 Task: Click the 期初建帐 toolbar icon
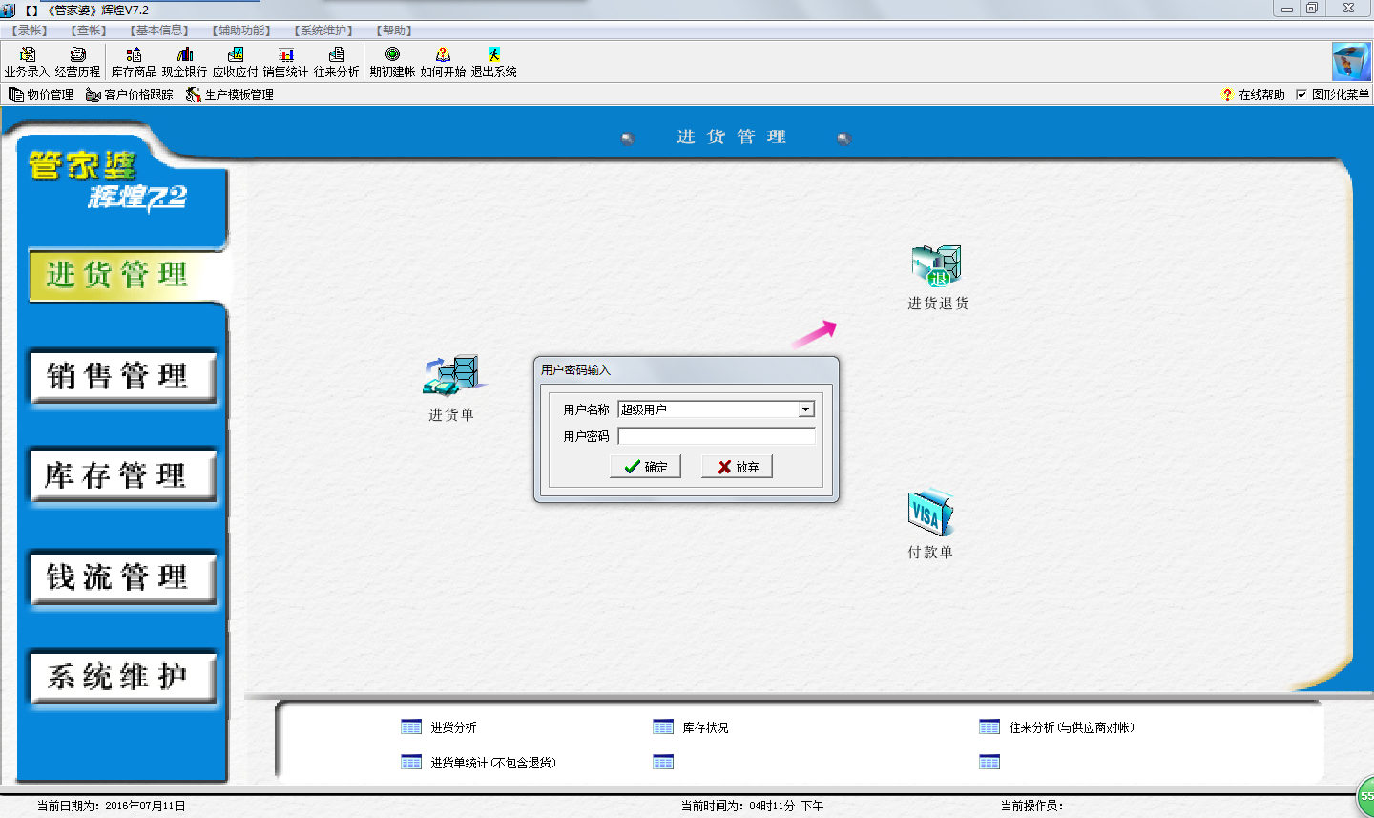[392, 62]
